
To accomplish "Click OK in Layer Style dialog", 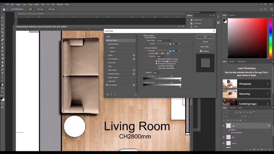I will coord(205,37).
